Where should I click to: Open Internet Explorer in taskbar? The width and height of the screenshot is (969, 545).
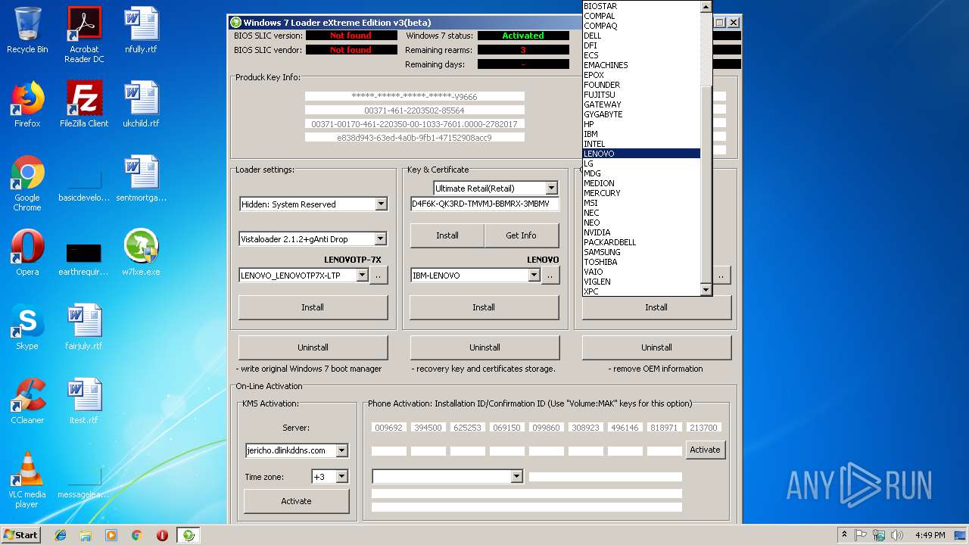61,535
